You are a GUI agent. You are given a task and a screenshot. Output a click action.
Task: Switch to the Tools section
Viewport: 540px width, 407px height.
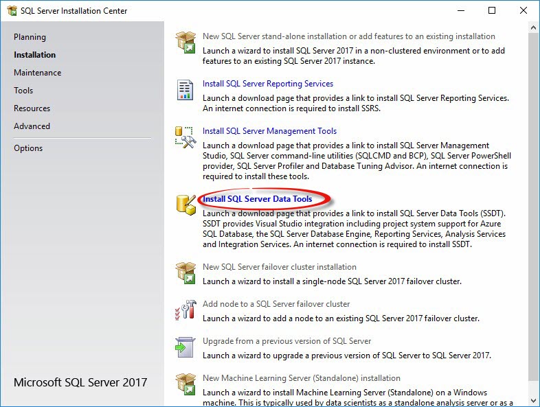pos(23,91)
